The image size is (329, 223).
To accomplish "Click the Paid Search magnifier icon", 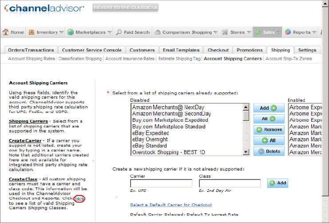I will coord(119,32).
